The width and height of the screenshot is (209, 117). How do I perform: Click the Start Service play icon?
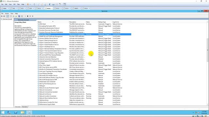(x=25, y=16)
